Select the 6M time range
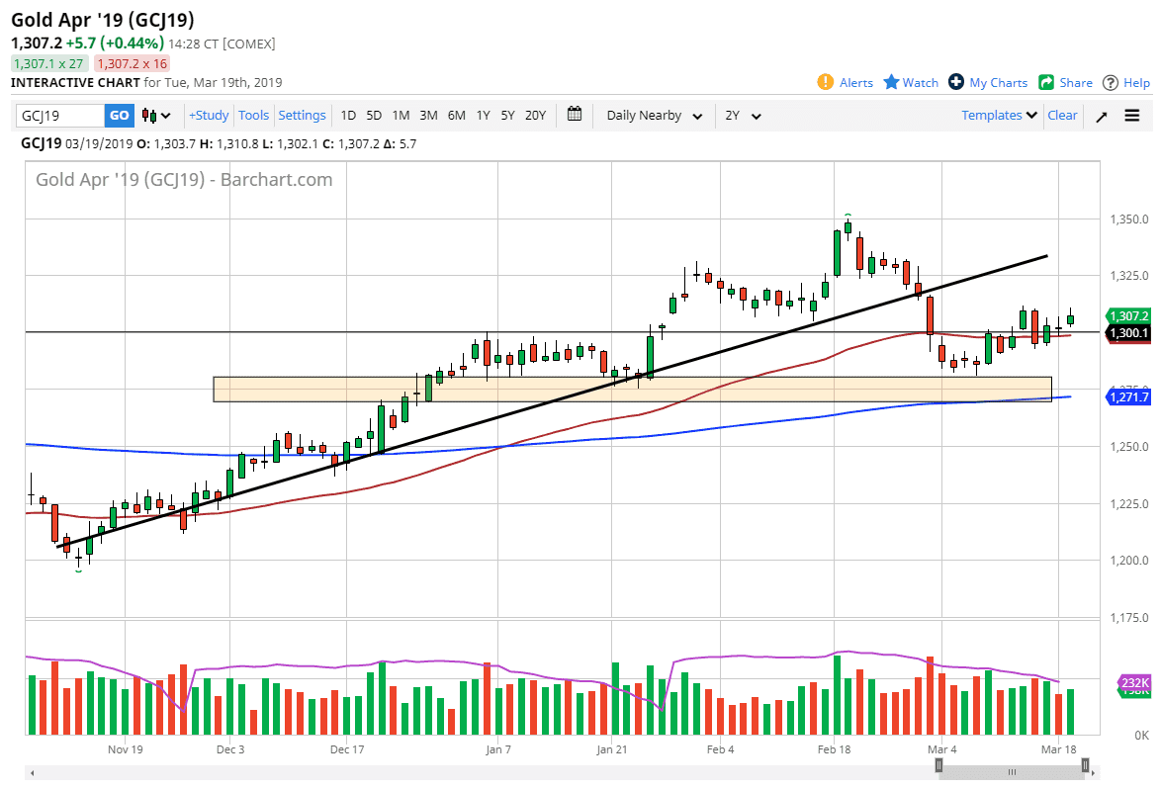1160x789 pixels. tap(456, 116)
